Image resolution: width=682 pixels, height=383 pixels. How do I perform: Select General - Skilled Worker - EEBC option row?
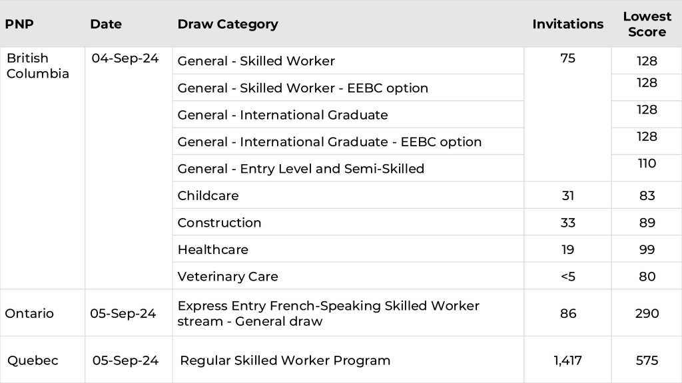[302, 88]
